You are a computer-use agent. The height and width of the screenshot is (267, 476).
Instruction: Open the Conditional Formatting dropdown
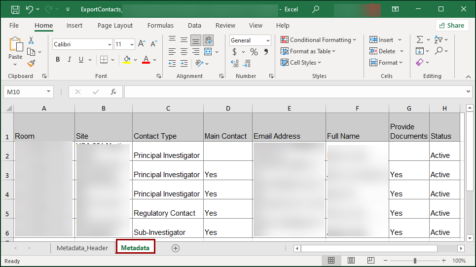pyautogui.click(x=319, y=40)
